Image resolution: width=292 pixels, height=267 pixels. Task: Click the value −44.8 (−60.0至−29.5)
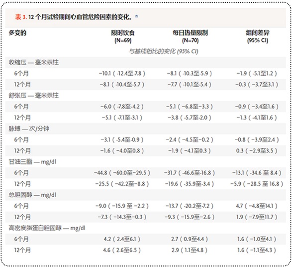tap(122, 173)
